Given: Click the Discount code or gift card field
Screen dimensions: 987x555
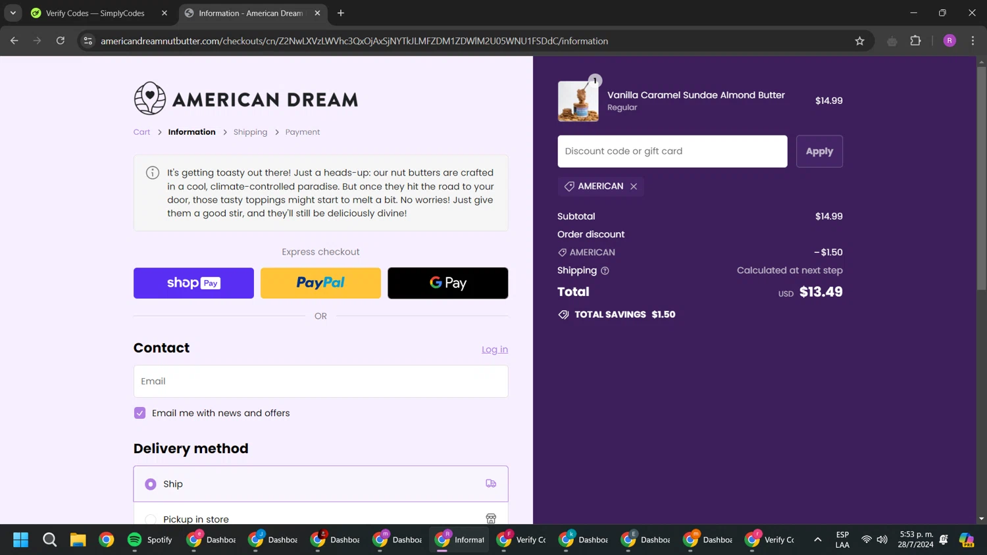Looking at the screenshot, I should [672, 151].
